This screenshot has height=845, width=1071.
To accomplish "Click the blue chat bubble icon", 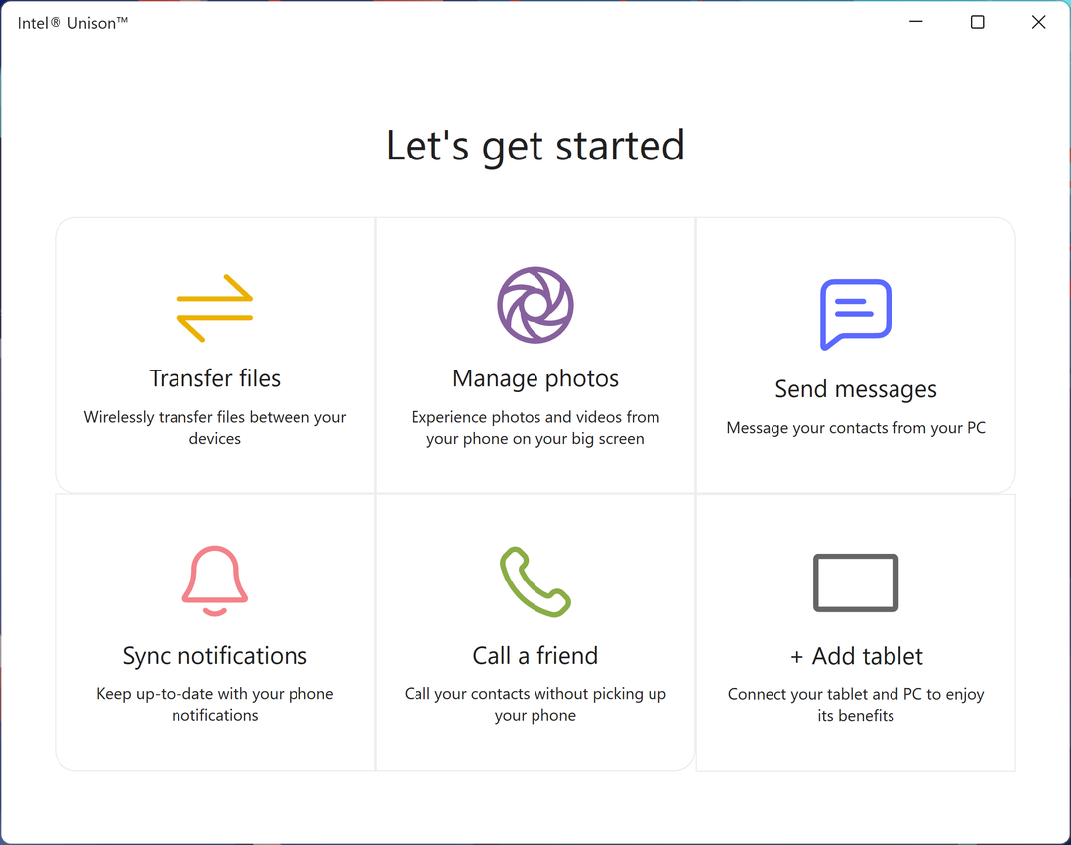I will (x=856, y=314).
